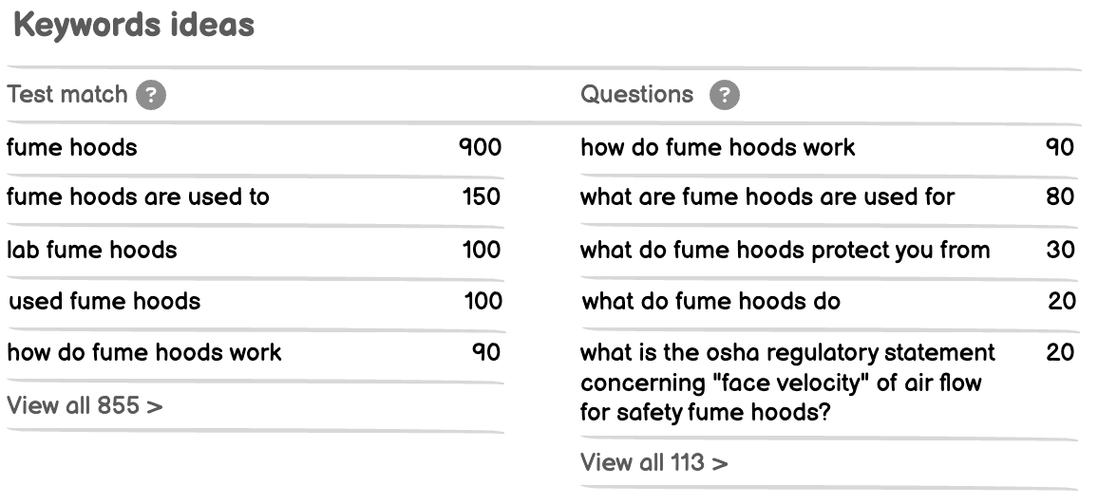Choose the 'what do fume hoods do' question
Viewport: 1098px width, 504px height.
[x=710, y=302]
